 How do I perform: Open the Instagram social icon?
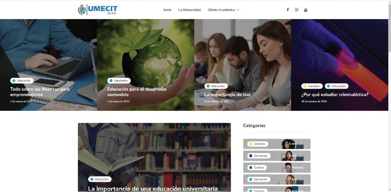(x=296, y=10)
